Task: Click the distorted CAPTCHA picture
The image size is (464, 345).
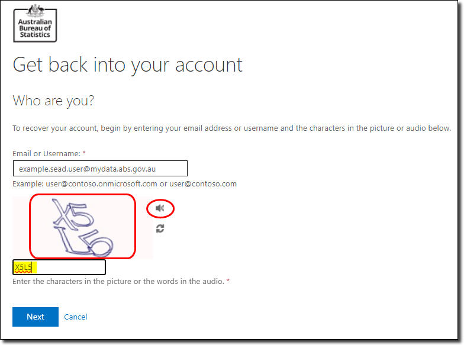Action: (x=83, y=227)
